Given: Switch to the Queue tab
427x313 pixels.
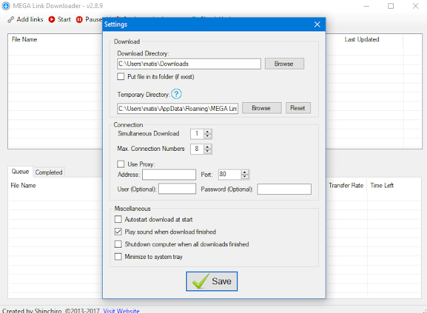Looking at the screenshot, I should (x=20, y=172).
